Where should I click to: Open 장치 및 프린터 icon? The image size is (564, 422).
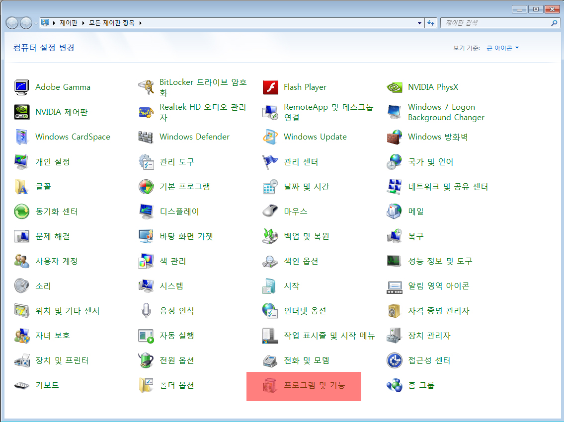(x=21, y=360)
